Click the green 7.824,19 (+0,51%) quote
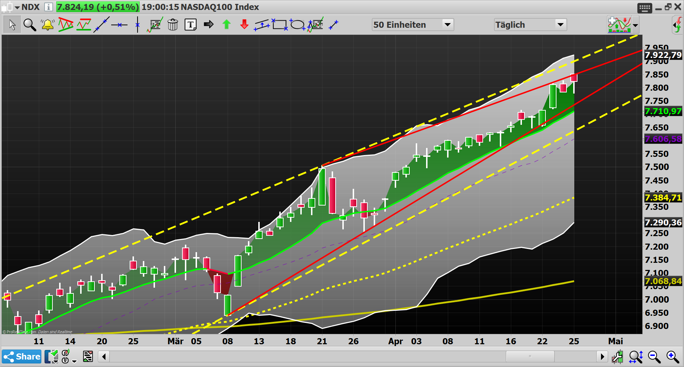 click(x=98, y=7)
